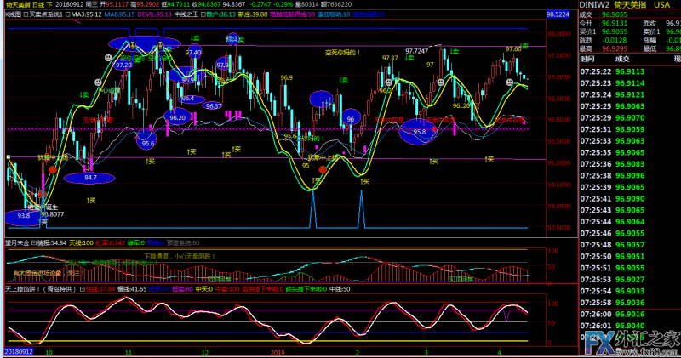This screenshot has width=681, height=358.
Task: Click the highlighted 20180912 date on time axis
Action: (x=19, y=352)
